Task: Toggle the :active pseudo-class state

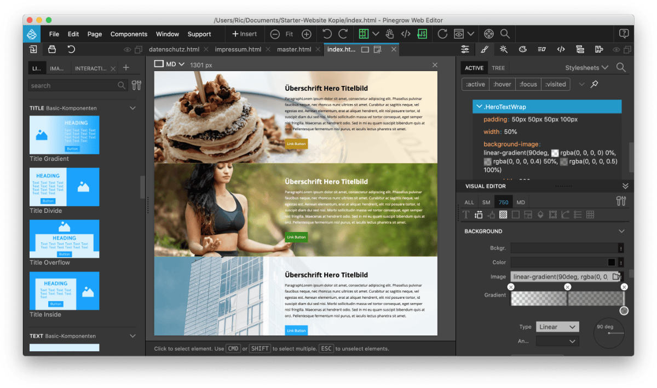Action: [x=474, y=84]
